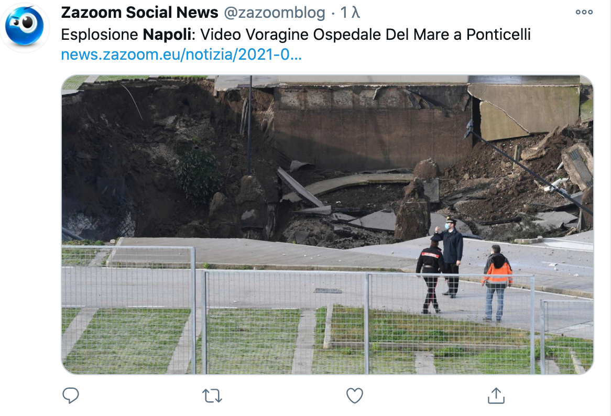The height and width of the screenshot is (416, 611).
Task: Click the word Esplosione in the tweet
Action: pos(100,34)
